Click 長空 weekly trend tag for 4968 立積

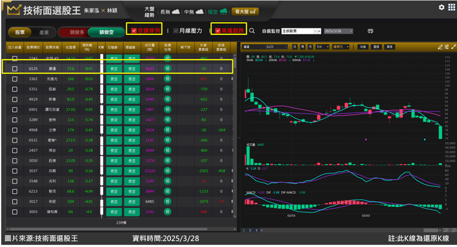132,130
